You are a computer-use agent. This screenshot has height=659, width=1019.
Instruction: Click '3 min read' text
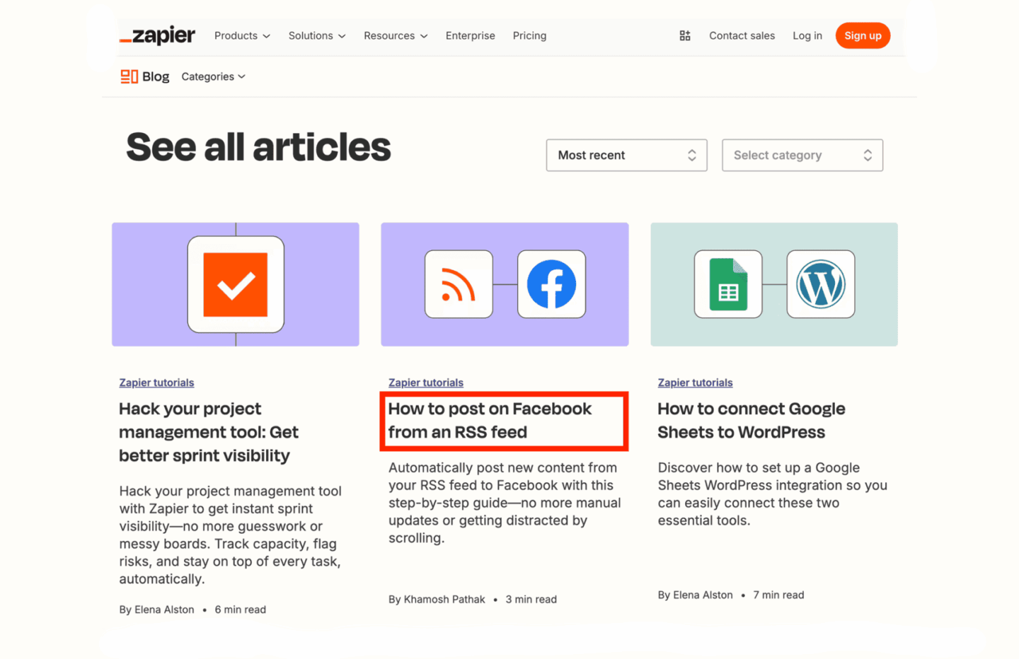click(x=531, y=599)
